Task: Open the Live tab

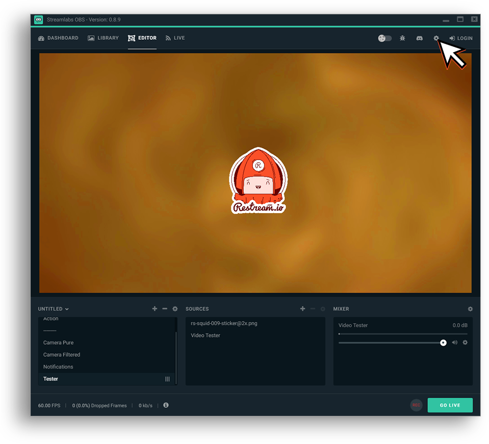Action: 175,38
